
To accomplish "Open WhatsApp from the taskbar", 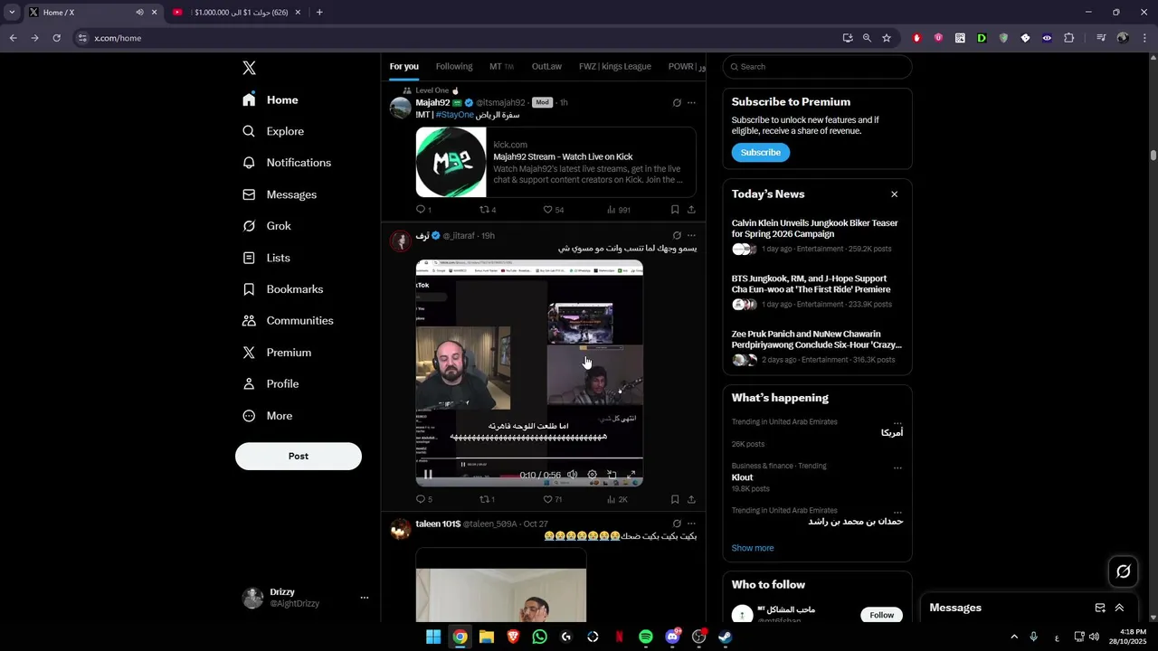I will pos(539,637).
